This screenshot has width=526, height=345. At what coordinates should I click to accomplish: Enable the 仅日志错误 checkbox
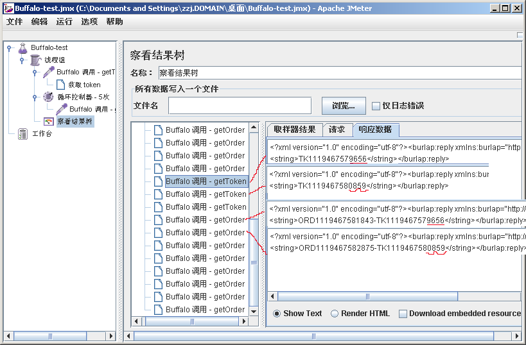click(376, 106)
